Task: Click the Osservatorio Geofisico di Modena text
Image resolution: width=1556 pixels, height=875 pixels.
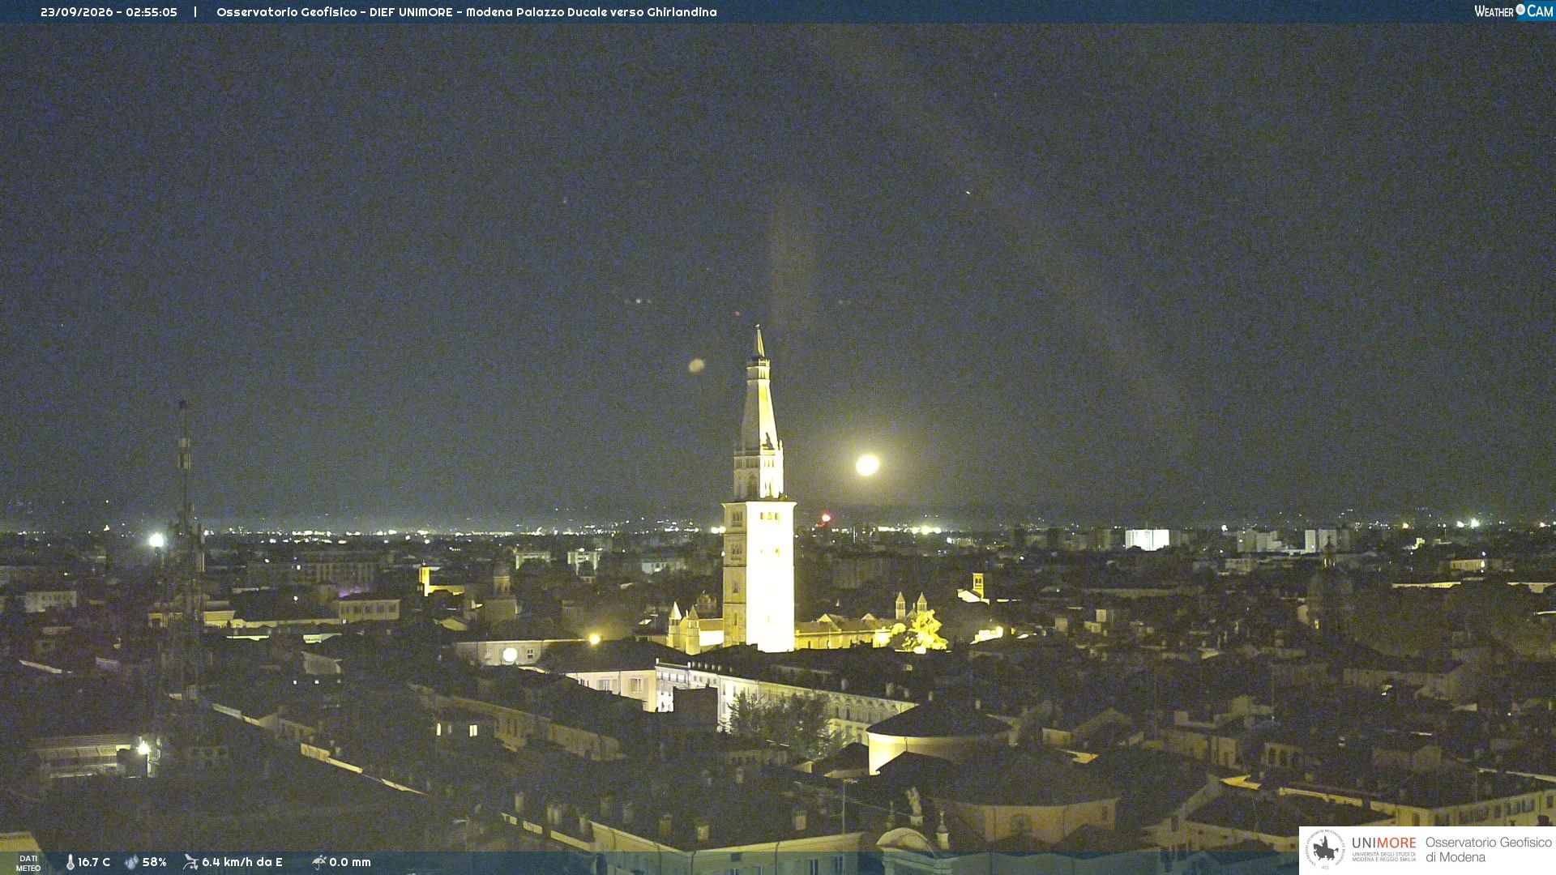Action: click(1489, 850)
